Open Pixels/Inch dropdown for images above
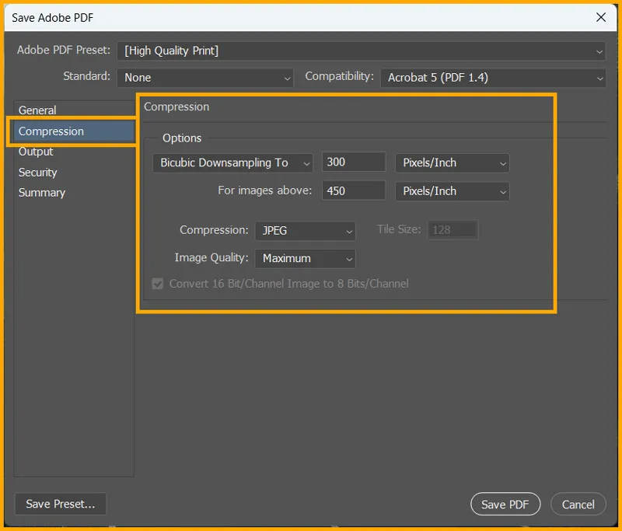This screenshot has width=622, height=531. 452,190
